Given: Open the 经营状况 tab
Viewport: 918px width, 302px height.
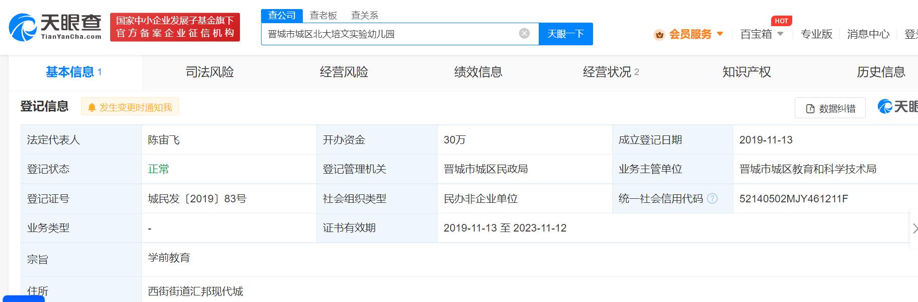Looking at the screenshot, I should 611,72.
